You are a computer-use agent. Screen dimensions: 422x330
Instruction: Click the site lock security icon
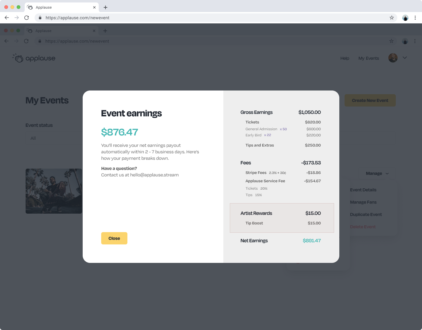coord(40,18)
